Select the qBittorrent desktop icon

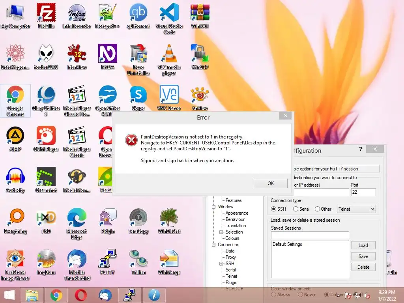pyautogui.click(x=138, y=15)
